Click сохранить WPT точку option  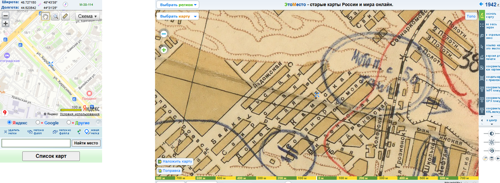[x=489, y=89]
